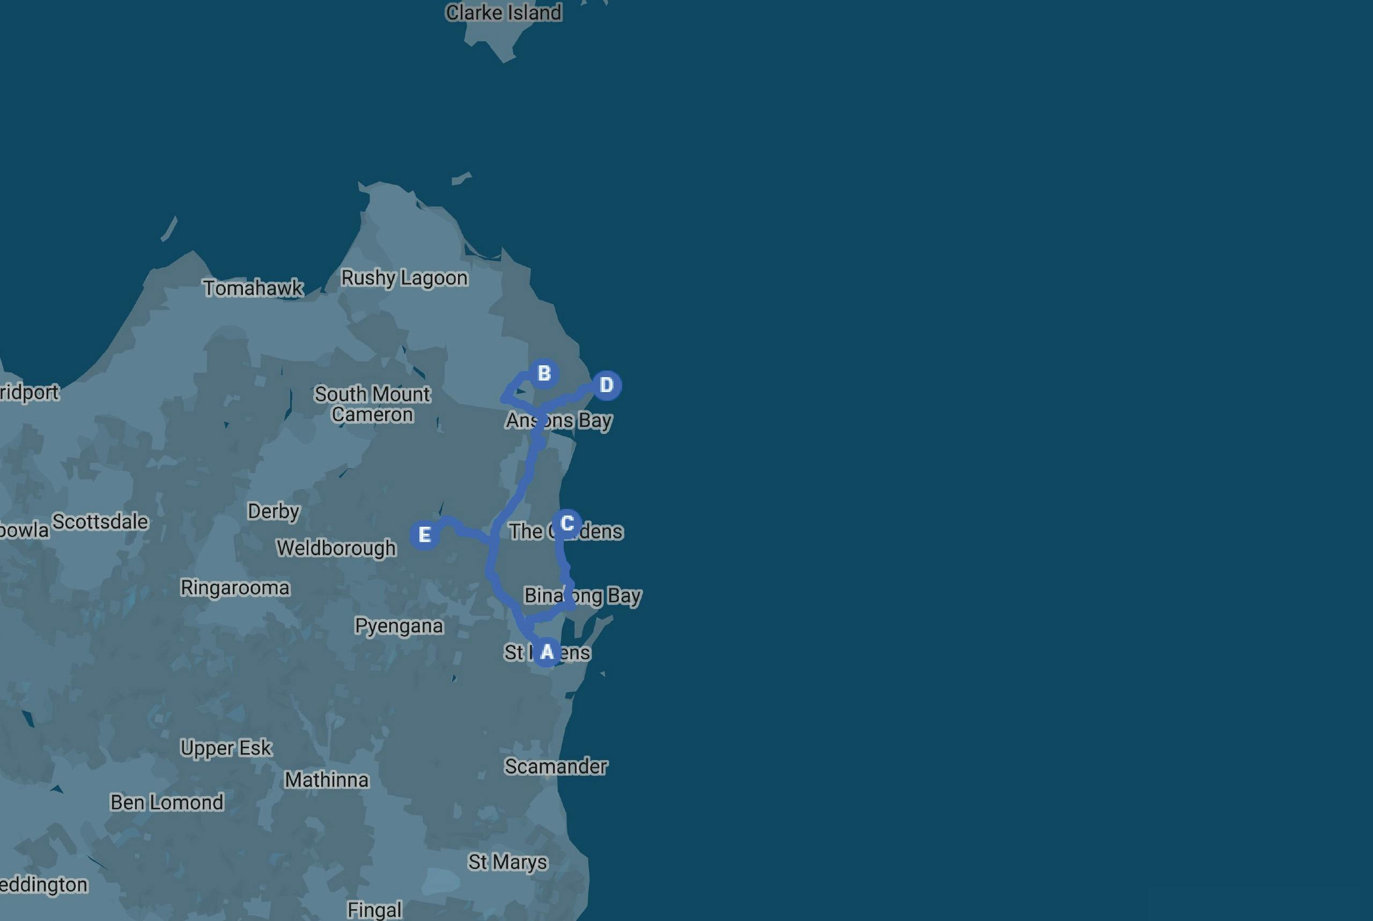Select the Derby place label
Screen dimensions: 1373x921
pyautogui.click(x=274, y=511)
